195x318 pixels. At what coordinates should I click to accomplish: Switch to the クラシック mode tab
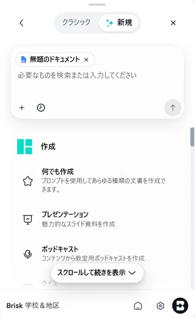click(x=76, y=23)
